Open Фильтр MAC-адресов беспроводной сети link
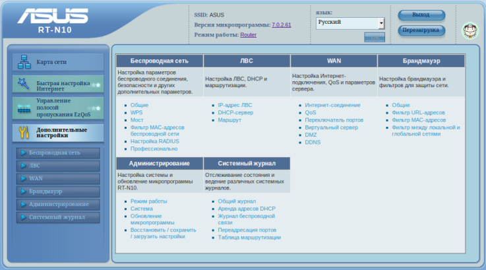 pos(157,131)
